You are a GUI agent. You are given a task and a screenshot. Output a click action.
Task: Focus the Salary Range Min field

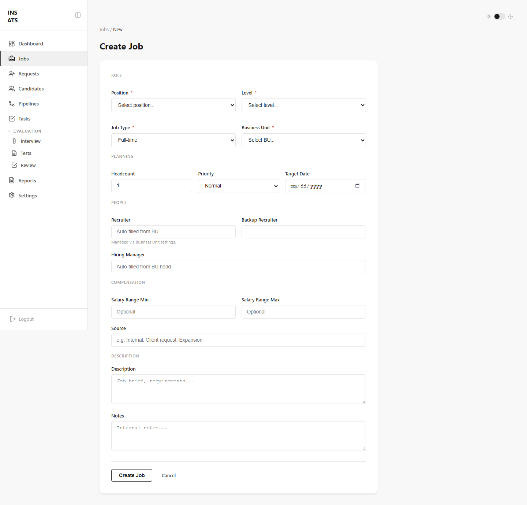pyautogui.click(x=173, y=312)
